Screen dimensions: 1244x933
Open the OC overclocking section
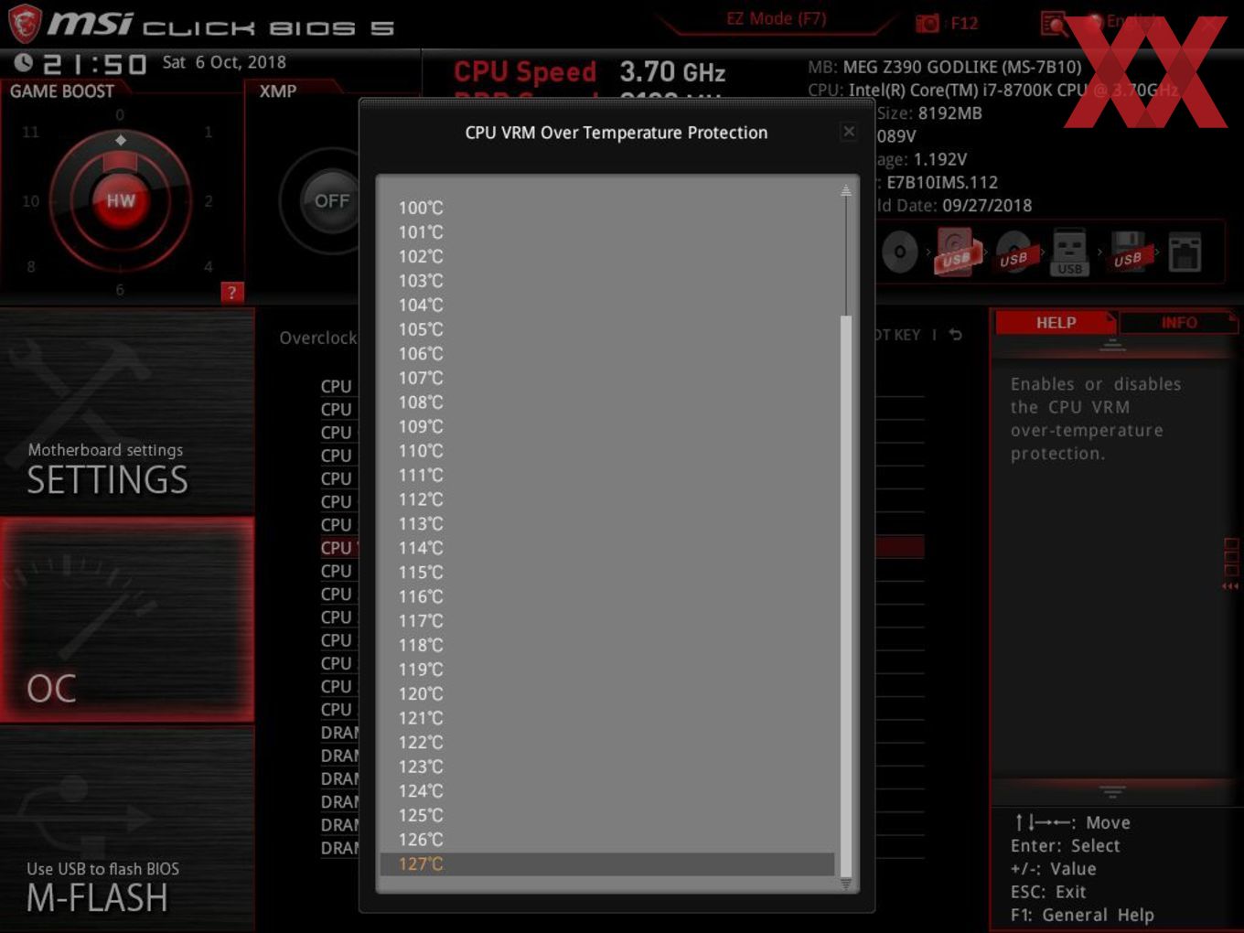(127, 619)
